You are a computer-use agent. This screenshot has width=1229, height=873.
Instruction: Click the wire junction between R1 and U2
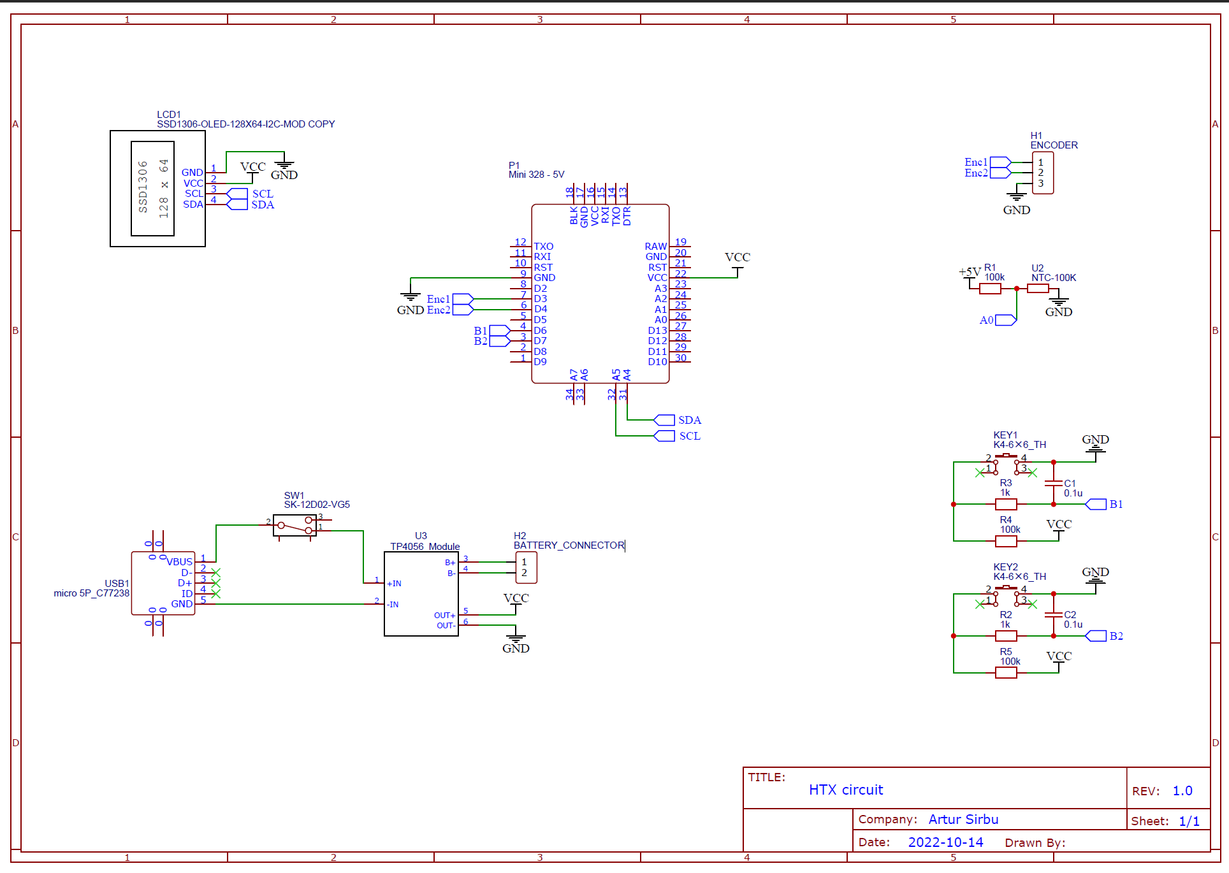1017,289
